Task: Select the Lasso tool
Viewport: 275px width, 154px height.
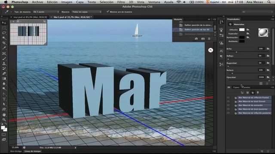Action: pyautogui.click(x=4, y=33)
